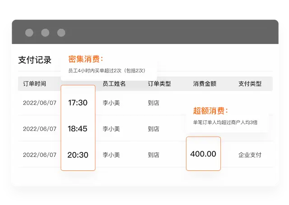Select the 员工姓名 column header
The width and height of the screenshot is (289, 205).
click(114, 84)
